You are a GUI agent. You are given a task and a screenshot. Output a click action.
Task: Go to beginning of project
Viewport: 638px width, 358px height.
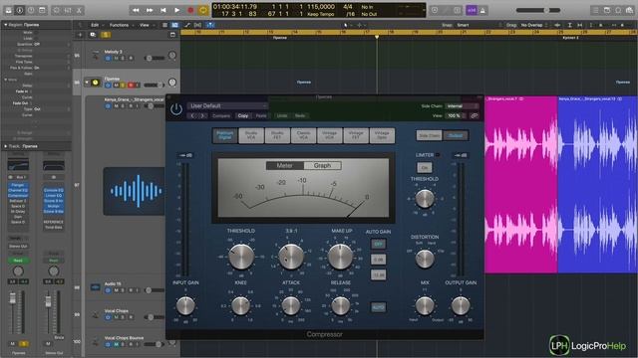pyautogui.click(x=163, y=10)
